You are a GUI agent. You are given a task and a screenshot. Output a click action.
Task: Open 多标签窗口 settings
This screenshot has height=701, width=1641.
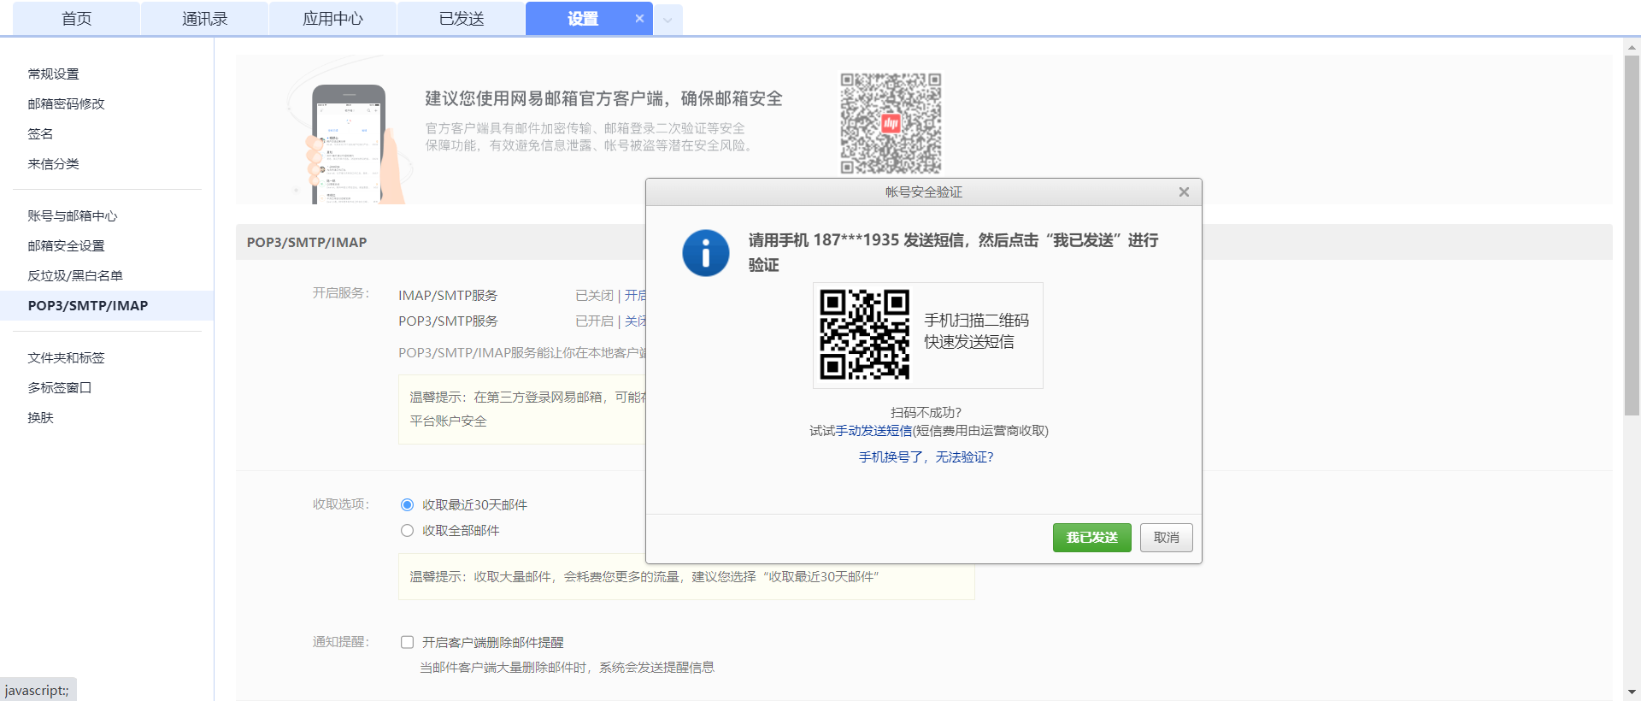pyautogui.click(x=60, y=387)
